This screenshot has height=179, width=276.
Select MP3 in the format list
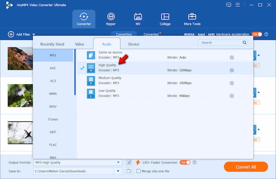pyautogui.click(x=53, y=55)
